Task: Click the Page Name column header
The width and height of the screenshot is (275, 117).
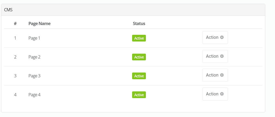Action: (40, 23)
